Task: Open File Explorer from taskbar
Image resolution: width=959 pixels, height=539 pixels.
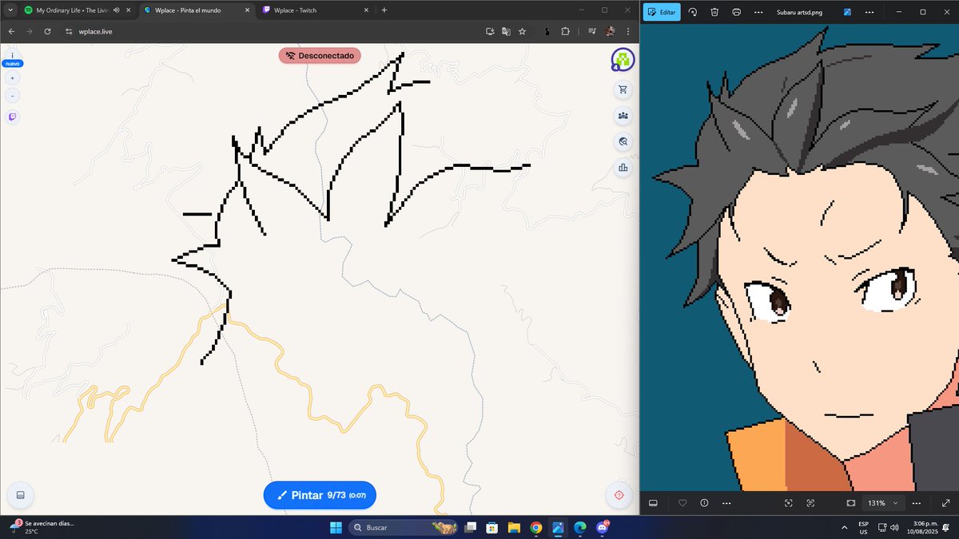Action: click(x=514, y=528)
